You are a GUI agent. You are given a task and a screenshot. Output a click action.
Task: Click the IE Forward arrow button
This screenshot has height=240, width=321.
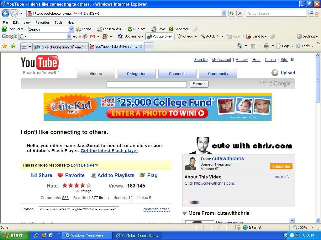point(14,13)
